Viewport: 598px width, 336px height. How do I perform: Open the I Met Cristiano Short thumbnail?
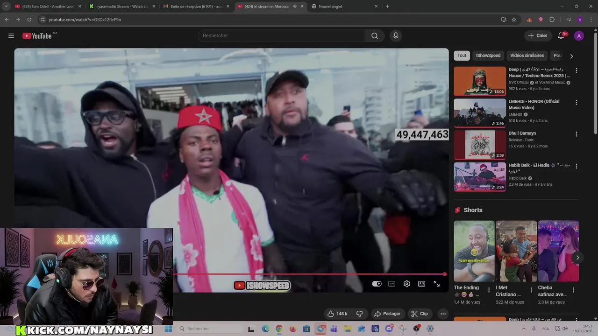(x=516, y=251)
